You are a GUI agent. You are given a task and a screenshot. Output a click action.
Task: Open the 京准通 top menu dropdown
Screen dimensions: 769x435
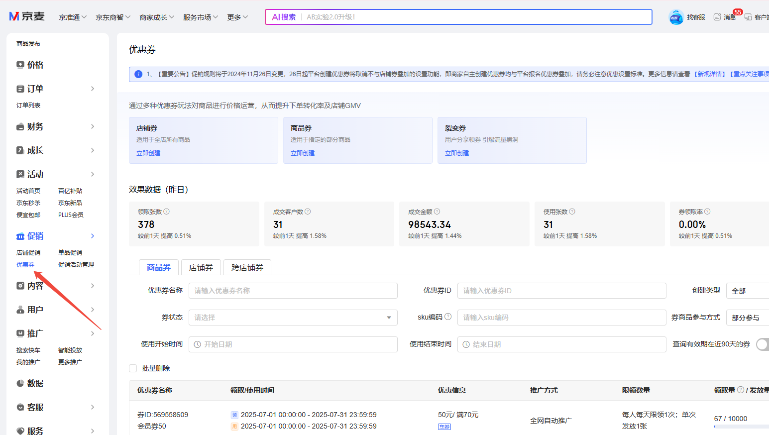click(x=73, y=17)
